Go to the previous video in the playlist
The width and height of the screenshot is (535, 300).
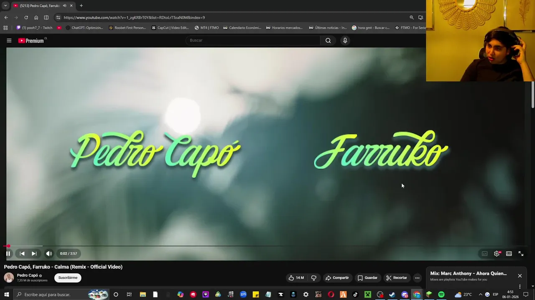[x=22, y=253]
